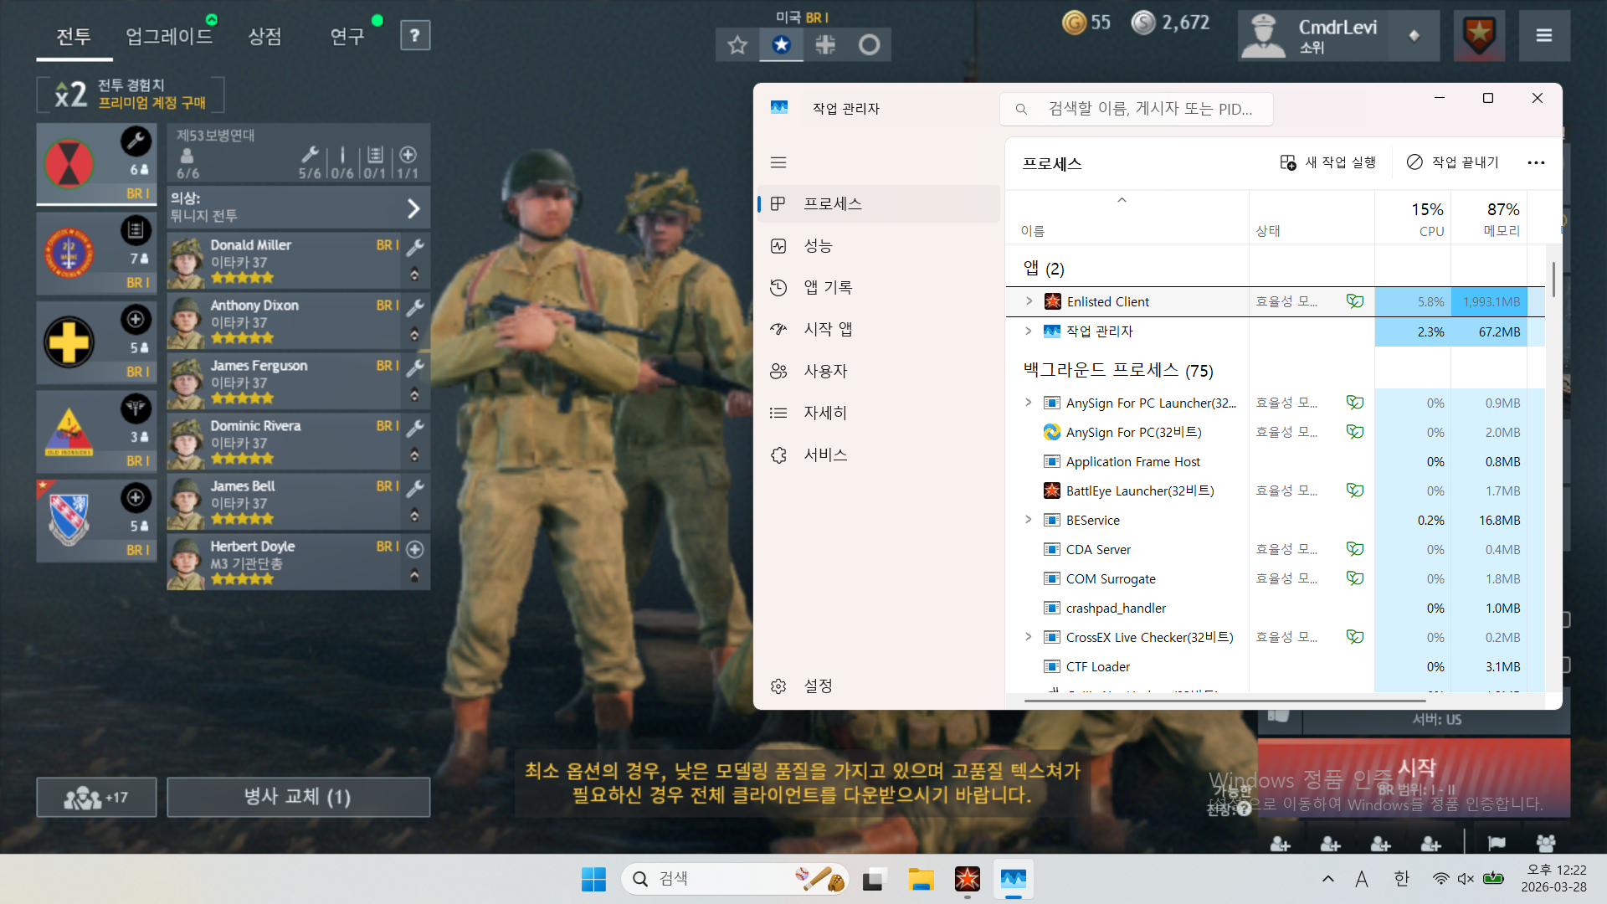Switch to the 업그레이드 tab
Image resolution: width=1607 pixels, height=904 pixels.
(169, 36)
